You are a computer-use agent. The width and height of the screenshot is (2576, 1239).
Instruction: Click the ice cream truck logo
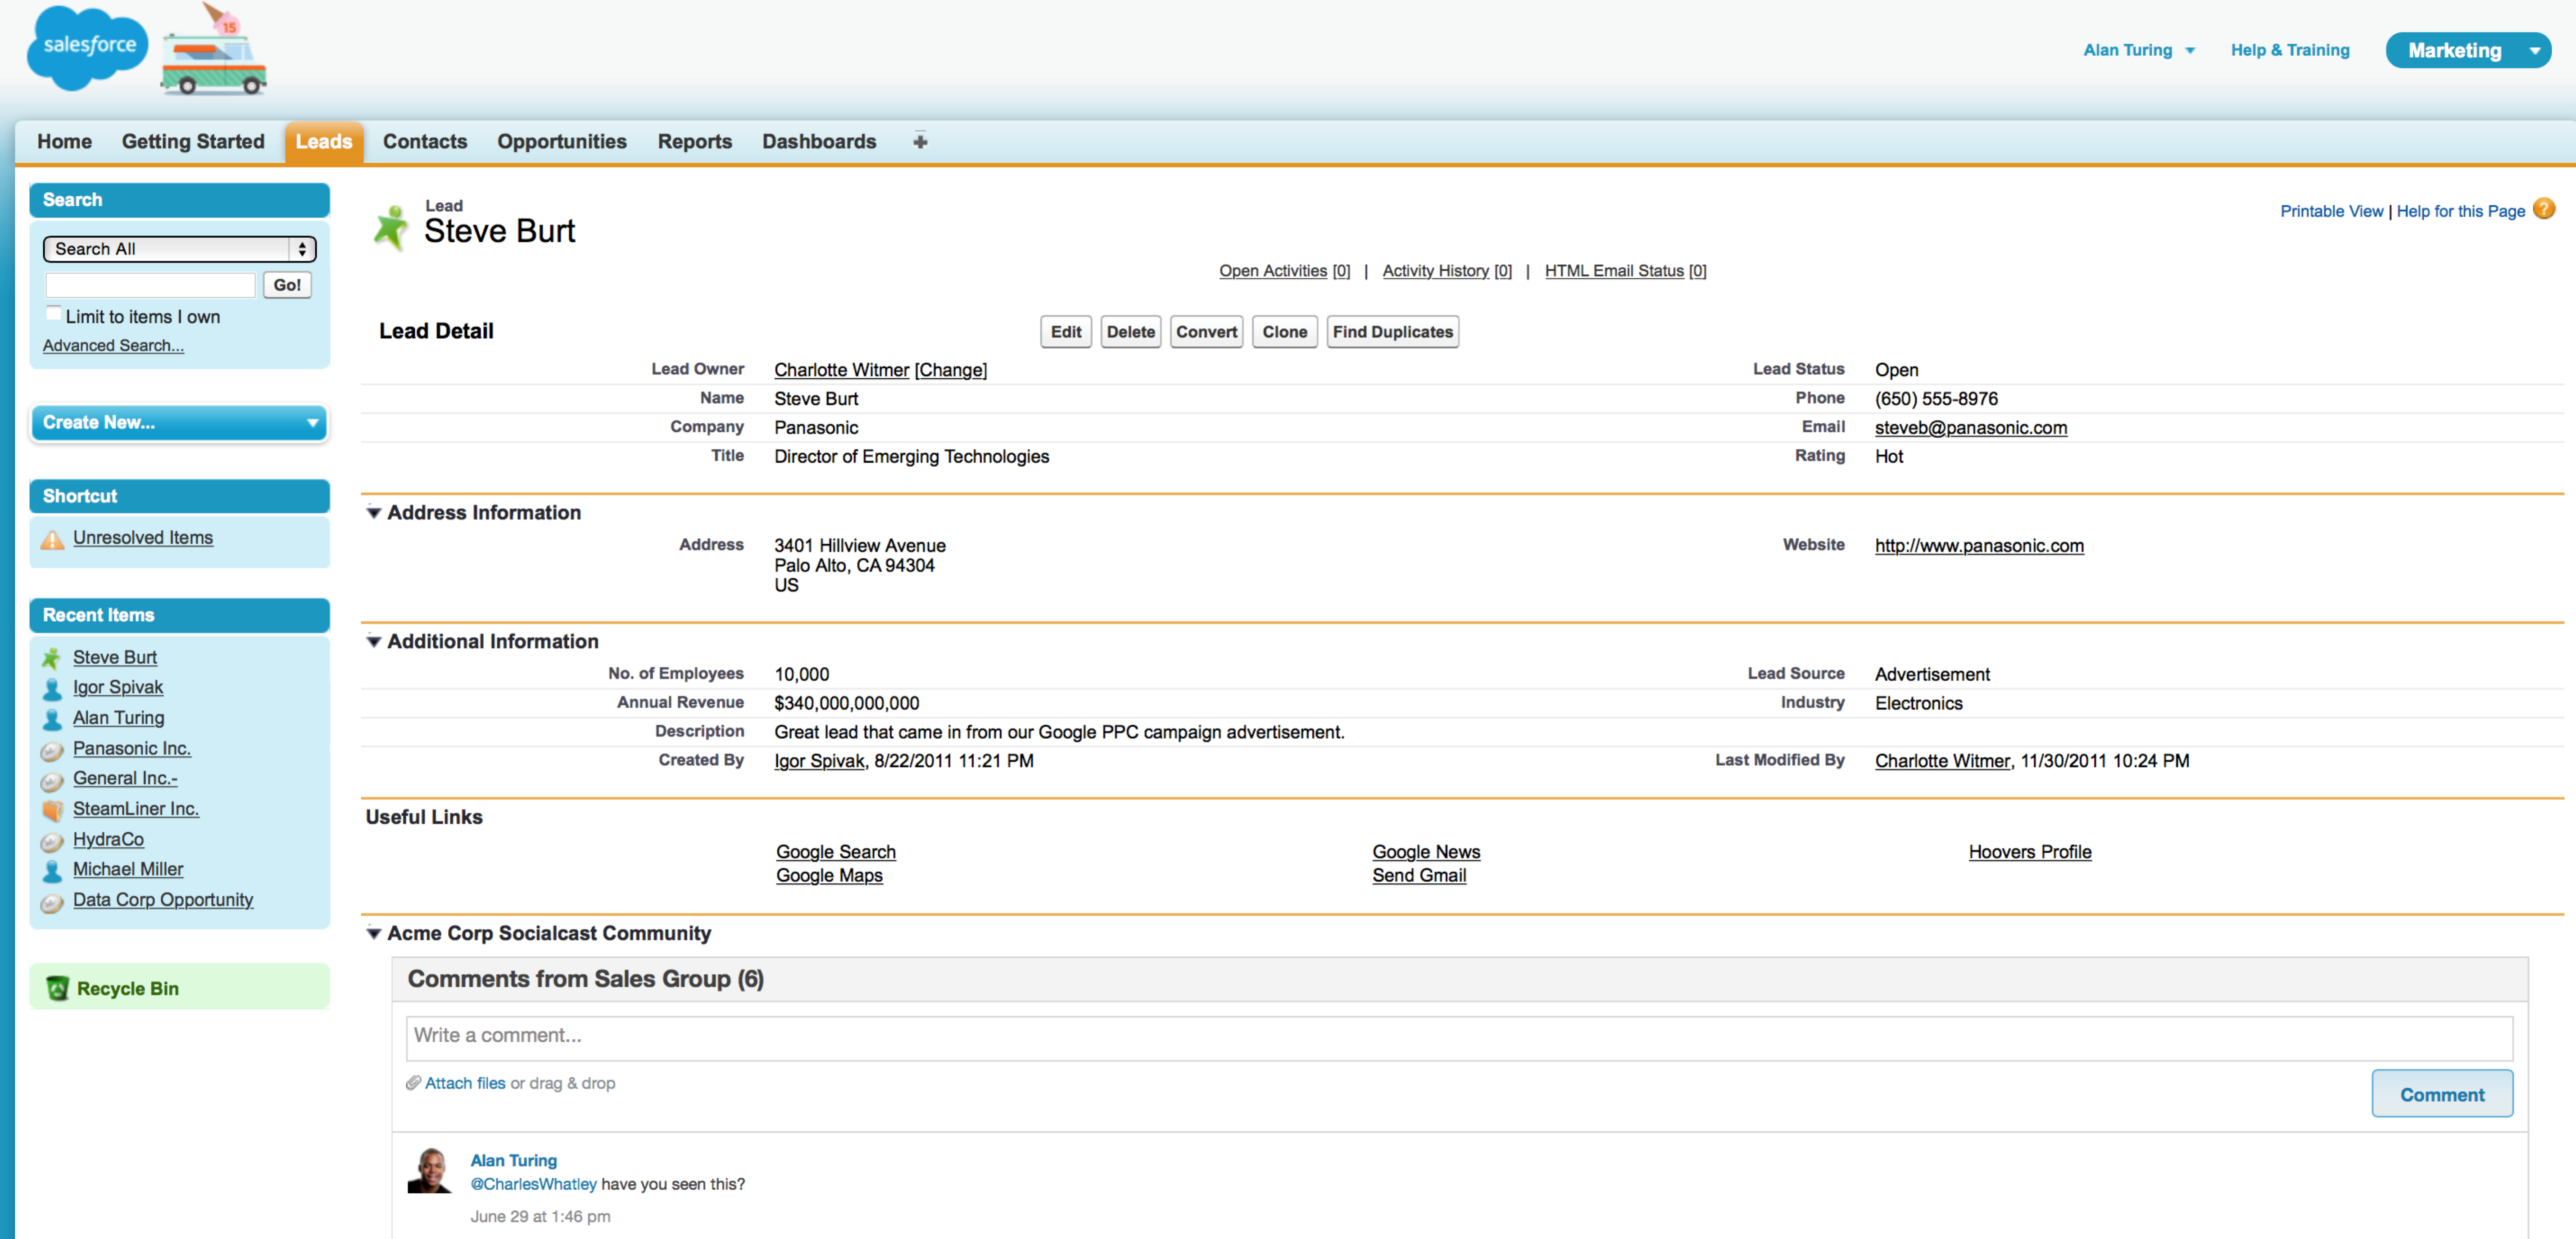[214, 50]
